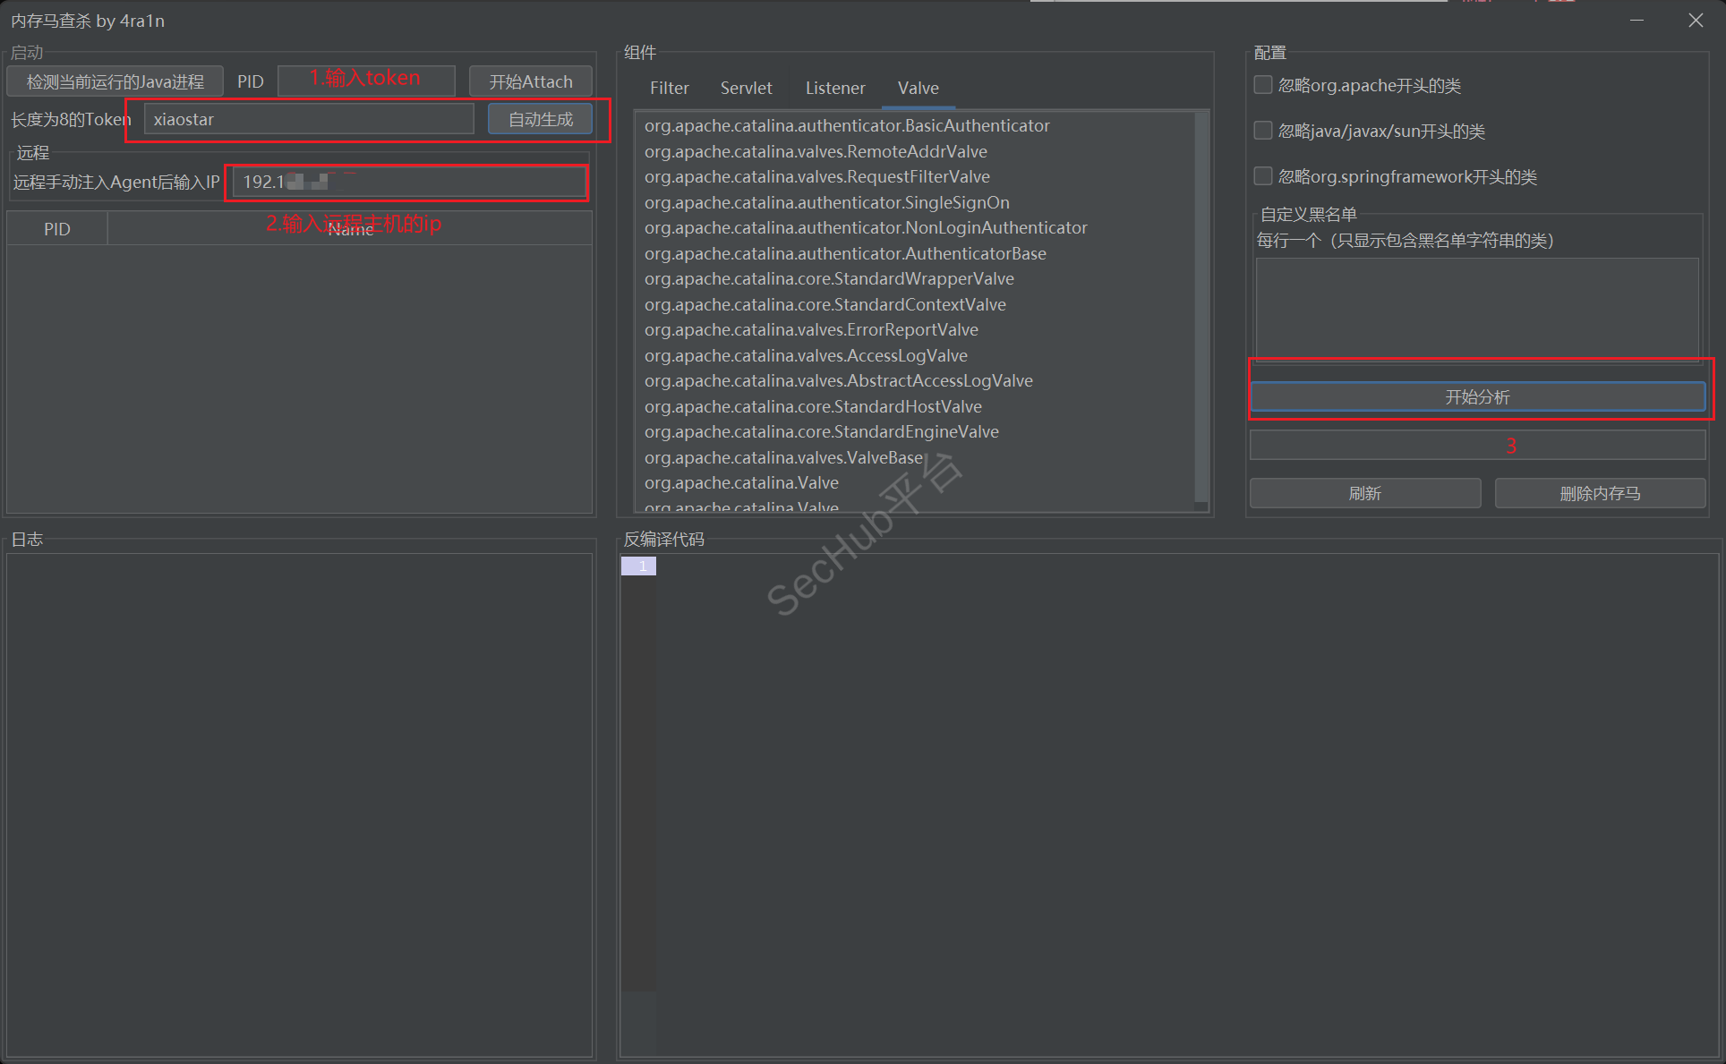Enable 忽略org.apache开头的类 checkbox
Image resolution: width=1726 pixels, height=1064 pixels.
click(x=1263, y=85)
